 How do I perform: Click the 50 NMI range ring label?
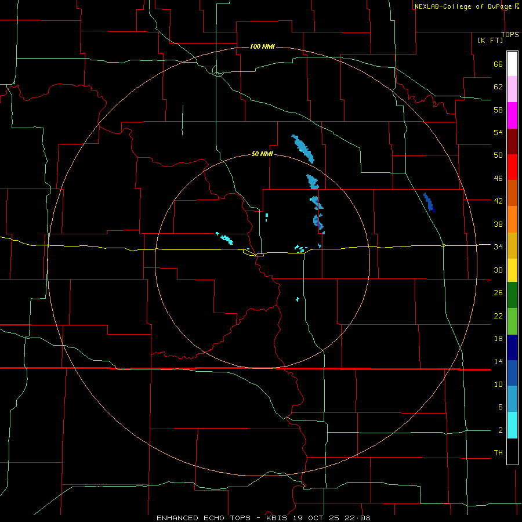tap(262, 154)
